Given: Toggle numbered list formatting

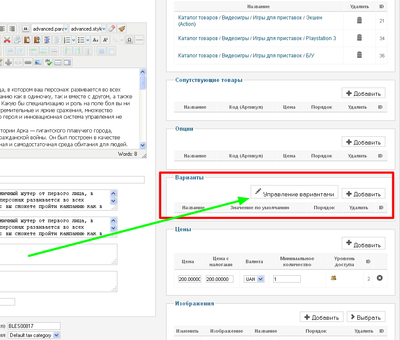Looking at the screenshot, I should [x=67, y=40].
